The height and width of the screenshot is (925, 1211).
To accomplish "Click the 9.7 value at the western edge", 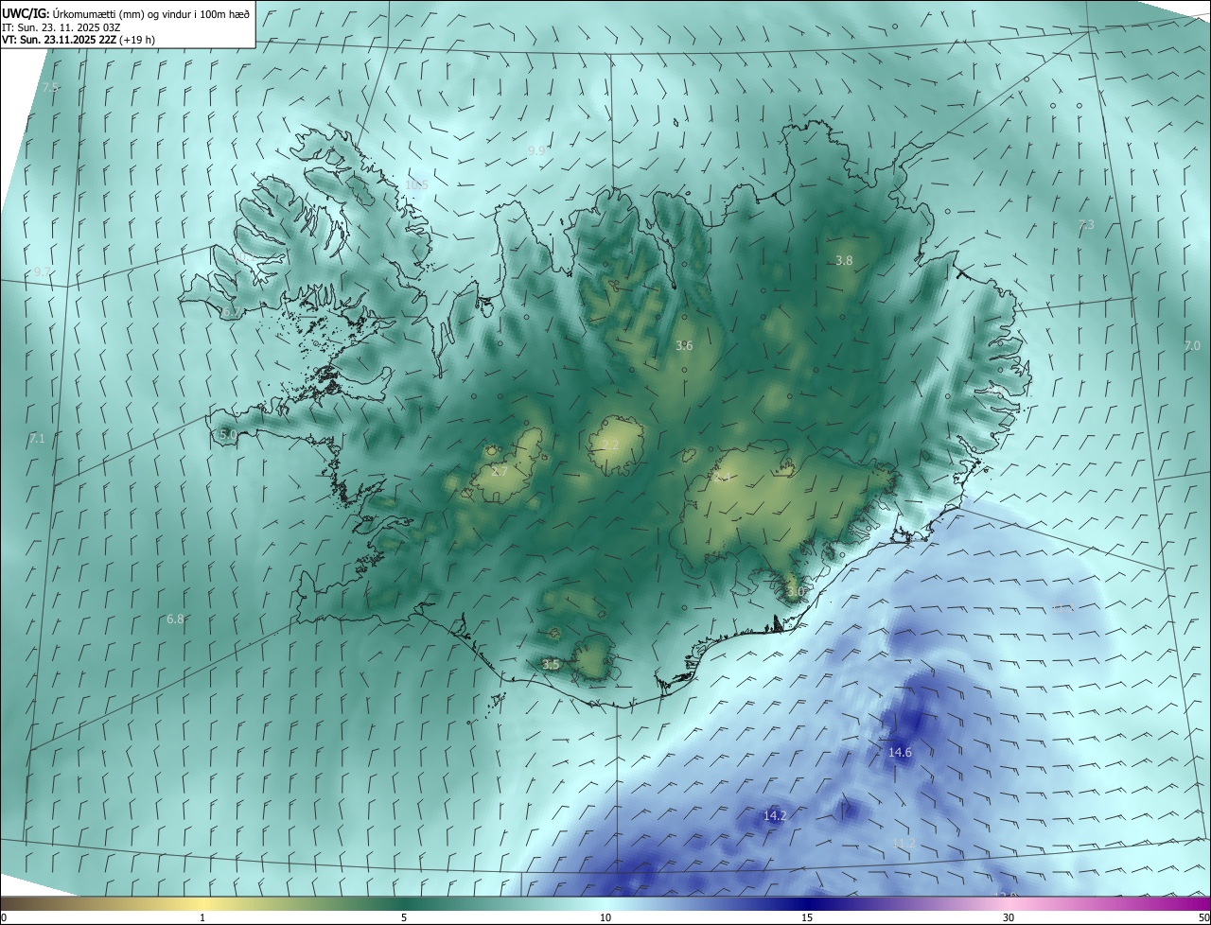I will pos(43,271).
